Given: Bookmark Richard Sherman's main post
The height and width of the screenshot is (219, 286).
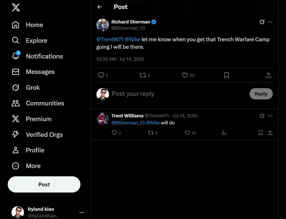Looking at the screenshot, I should pos(227,75).
